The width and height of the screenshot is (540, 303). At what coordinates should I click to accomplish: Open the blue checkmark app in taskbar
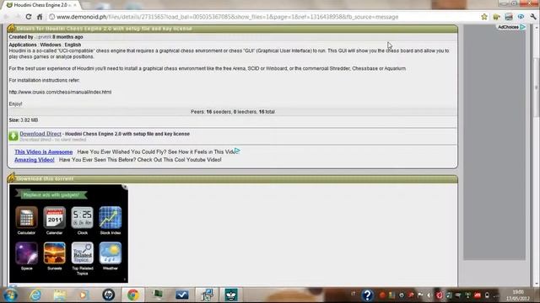(182, 295)
